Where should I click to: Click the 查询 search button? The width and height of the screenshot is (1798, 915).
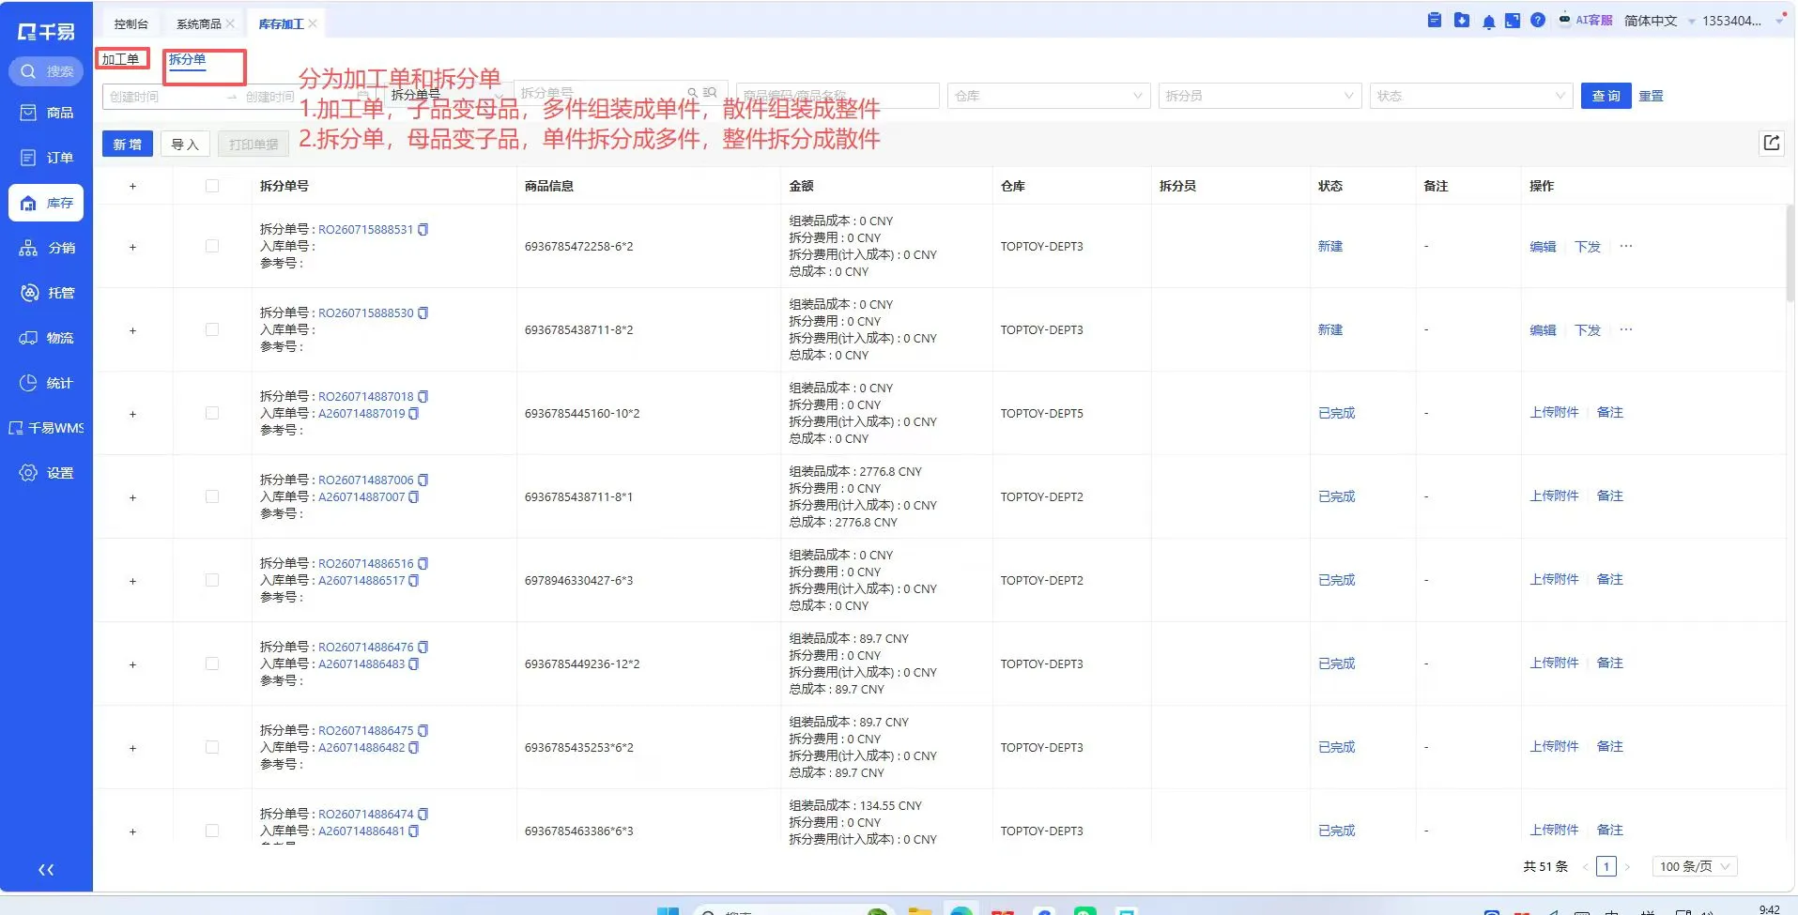[x=1606, y=96]
